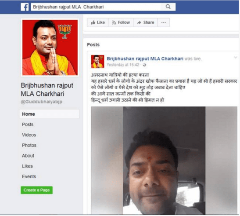Follow the page via Follow button

pos(121,22)
